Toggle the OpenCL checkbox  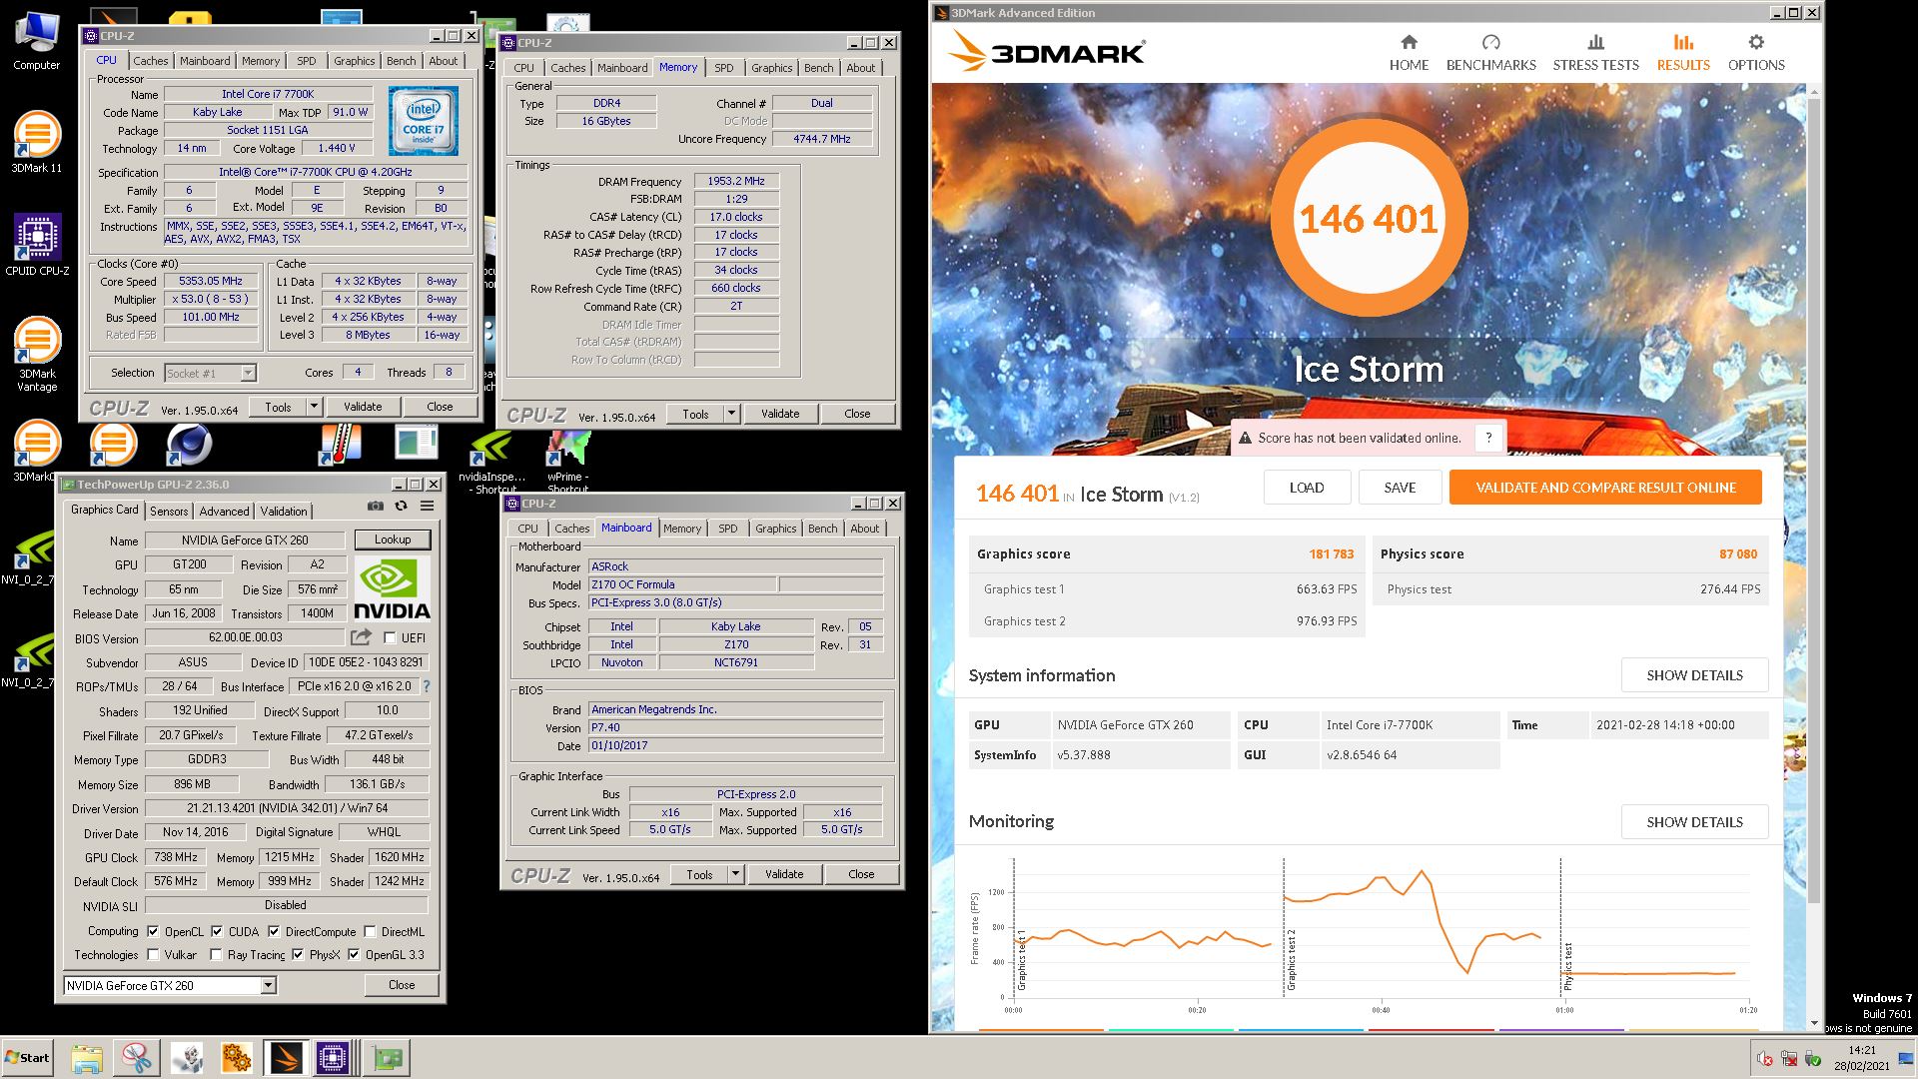[x=153, y=931]
